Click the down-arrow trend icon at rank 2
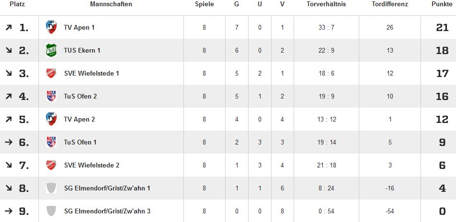This screenshot has width=456, height=222. [x=8, y=51]
